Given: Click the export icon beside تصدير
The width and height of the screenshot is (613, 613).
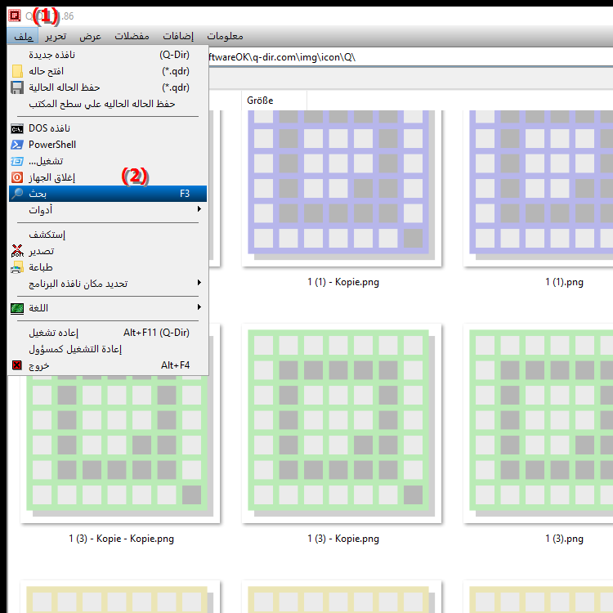Looking at the screenshot, I should coord(17,251).
